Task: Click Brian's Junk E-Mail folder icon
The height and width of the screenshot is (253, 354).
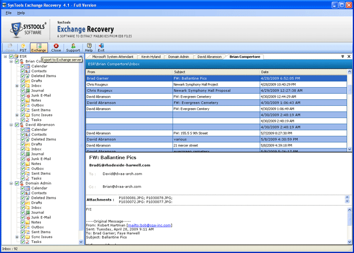Action: [28, 95]
